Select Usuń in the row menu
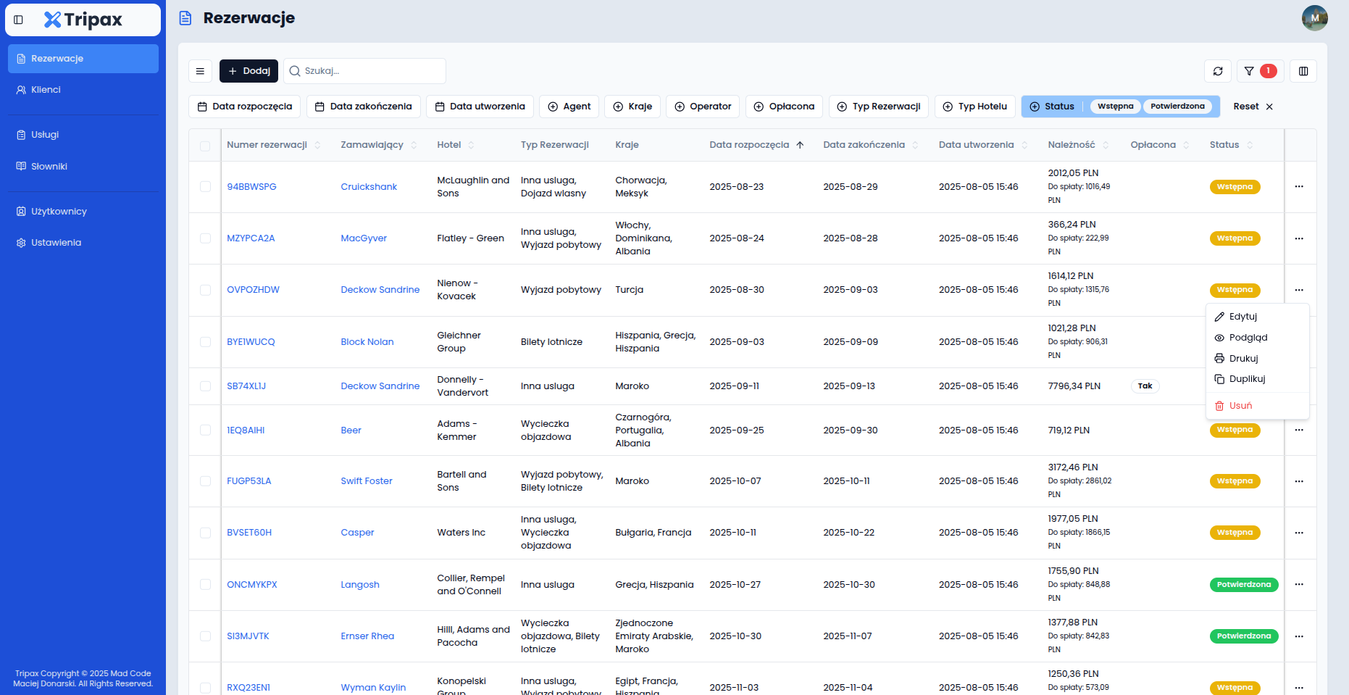This screenshot has width=1349, height=695. [x=1240, y=406]
